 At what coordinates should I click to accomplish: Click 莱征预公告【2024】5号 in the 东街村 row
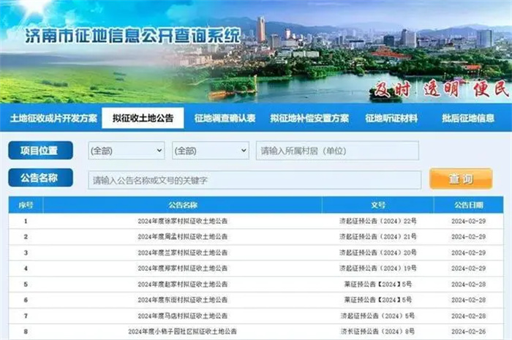point(378,300)
